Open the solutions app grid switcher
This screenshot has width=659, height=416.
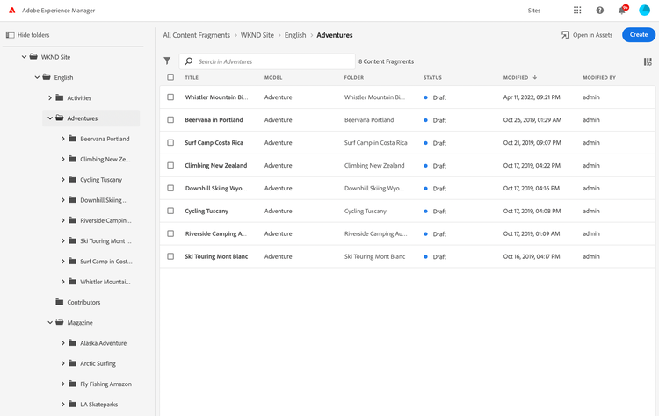577,11
